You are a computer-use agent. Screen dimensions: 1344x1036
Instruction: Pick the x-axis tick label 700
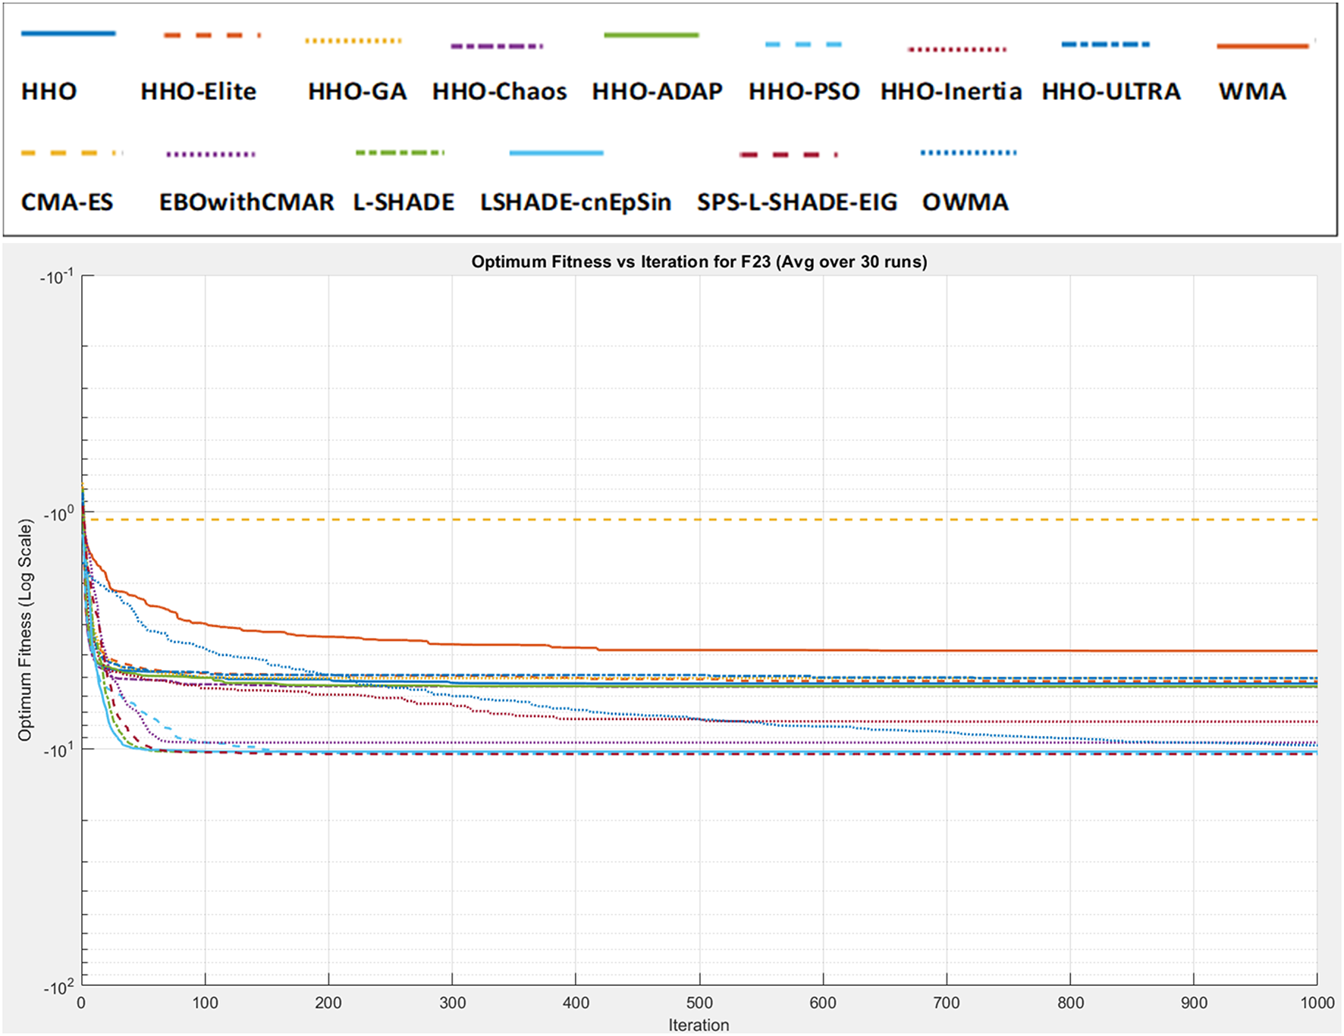[947, 1003]
